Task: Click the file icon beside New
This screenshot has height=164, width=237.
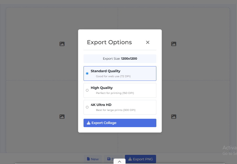Action: click(x=89, y=159)
